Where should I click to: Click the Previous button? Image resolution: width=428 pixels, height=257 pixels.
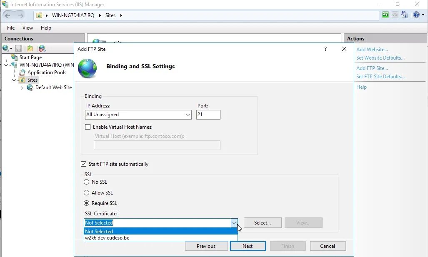click(x=206, y=246)
